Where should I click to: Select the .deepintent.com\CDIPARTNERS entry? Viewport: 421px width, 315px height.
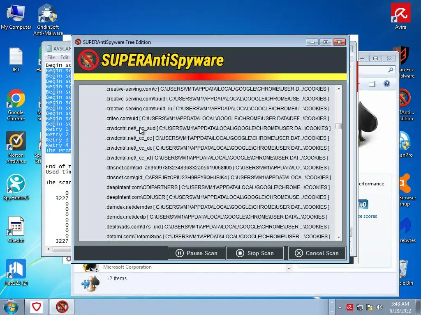click(x=217, y=187)
